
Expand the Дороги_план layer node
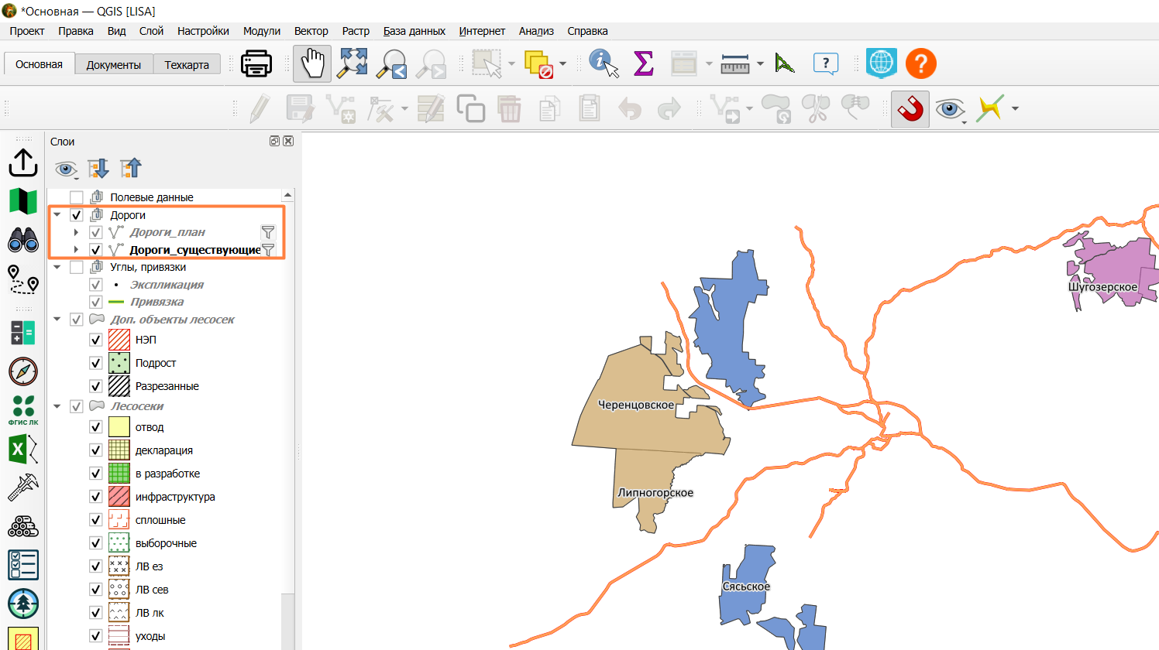(x=76, y=232)
